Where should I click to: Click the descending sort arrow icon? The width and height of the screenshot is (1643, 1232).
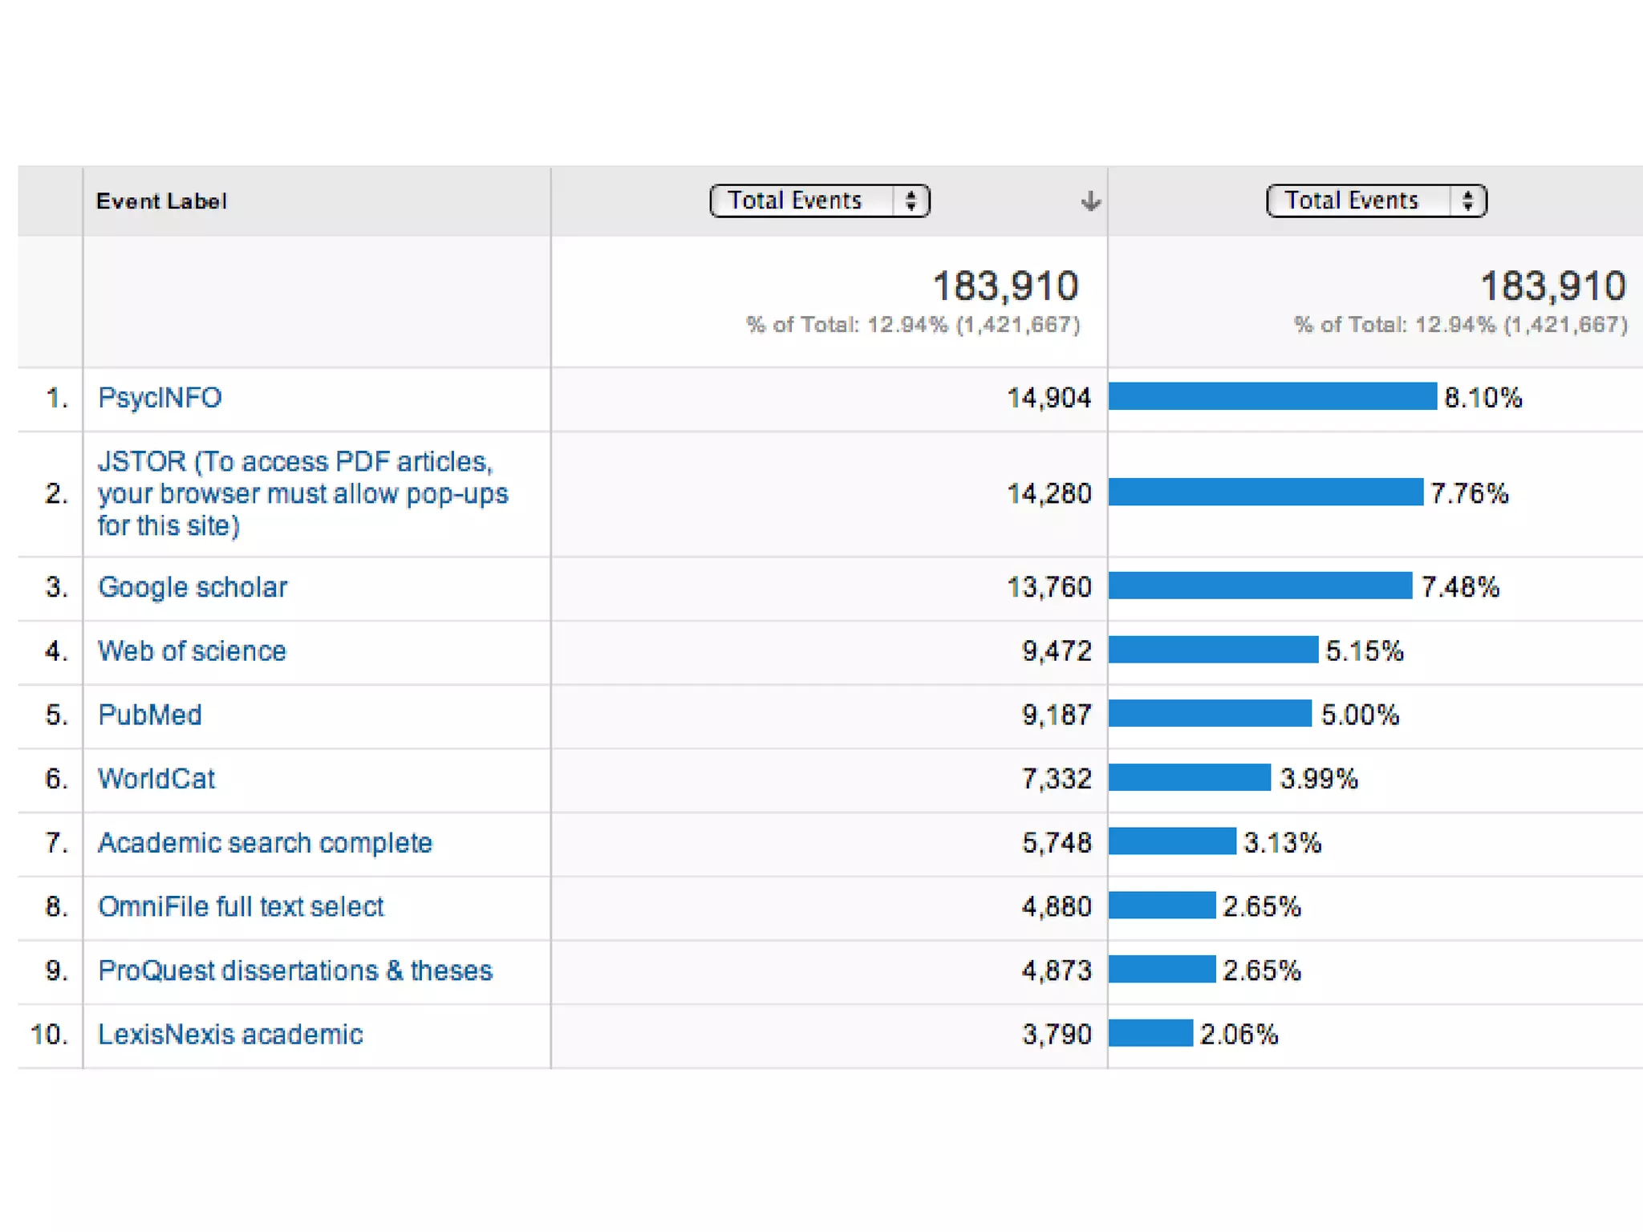tap(1089, 201)
